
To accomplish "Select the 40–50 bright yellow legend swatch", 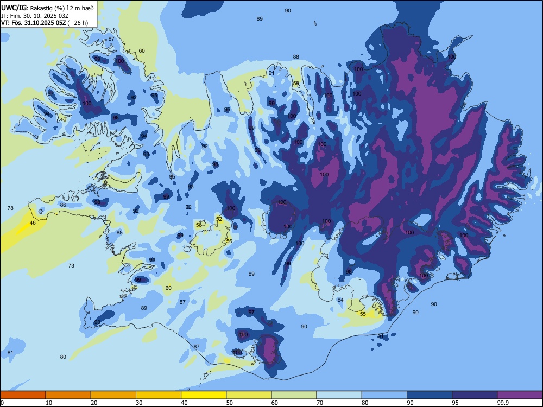I will pos(204,395).
